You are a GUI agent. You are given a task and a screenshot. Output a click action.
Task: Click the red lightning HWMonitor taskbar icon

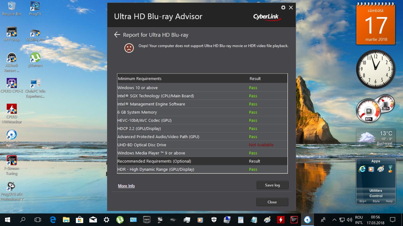(281, 220)
